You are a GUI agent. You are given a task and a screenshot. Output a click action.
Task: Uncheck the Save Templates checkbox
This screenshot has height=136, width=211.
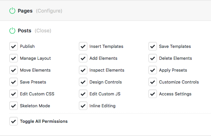(153, 47)
